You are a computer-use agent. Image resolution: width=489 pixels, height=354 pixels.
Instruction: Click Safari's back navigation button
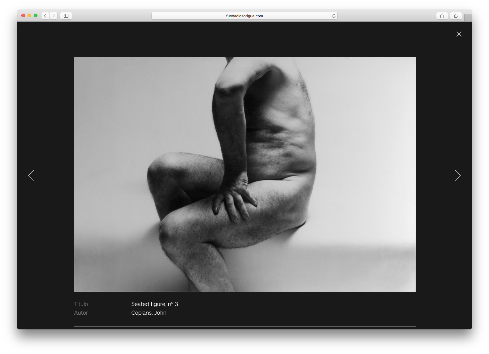pyautogui.click(x=45, y=16)
